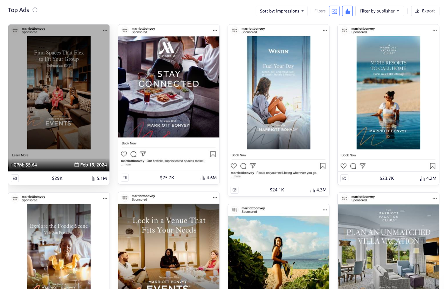Click the share icon on the More Resorts ad
Viewport: 444px width, 289px height.
[x=363, y=166]
